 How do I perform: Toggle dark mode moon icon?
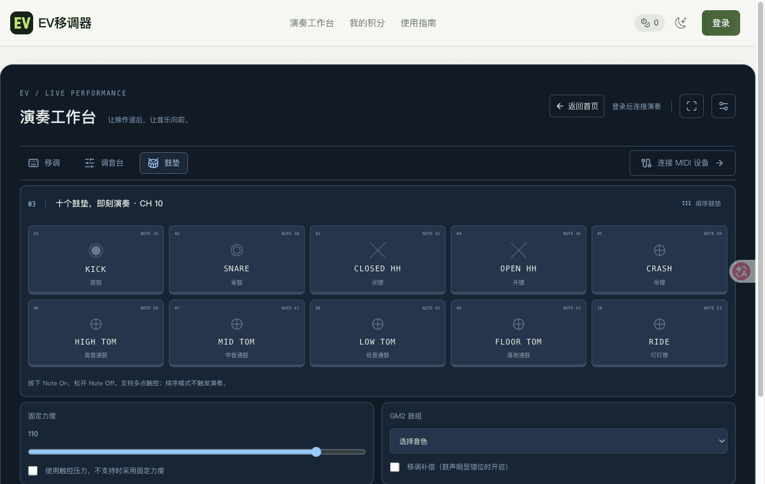tap(681, 23)
